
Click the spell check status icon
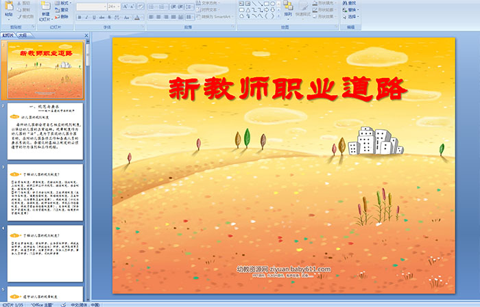[63, 304]
